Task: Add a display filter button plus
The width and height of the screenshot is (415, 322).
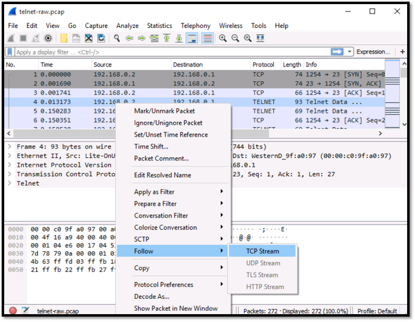Action: (402, 52)
